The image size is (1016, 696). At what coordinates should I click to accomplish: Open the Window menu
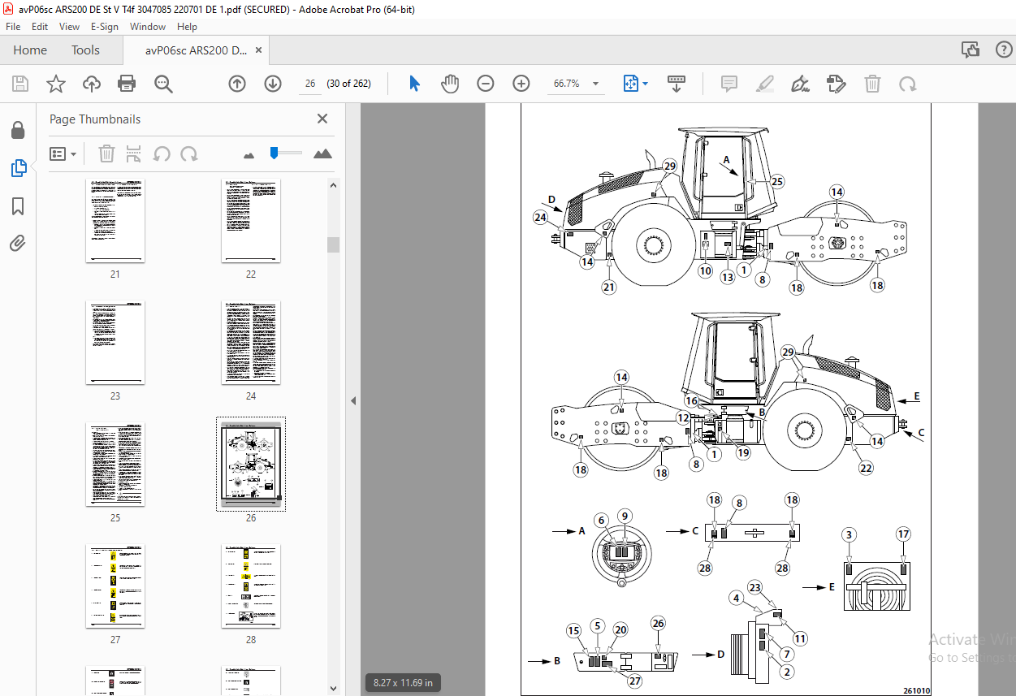coord(148,27)
